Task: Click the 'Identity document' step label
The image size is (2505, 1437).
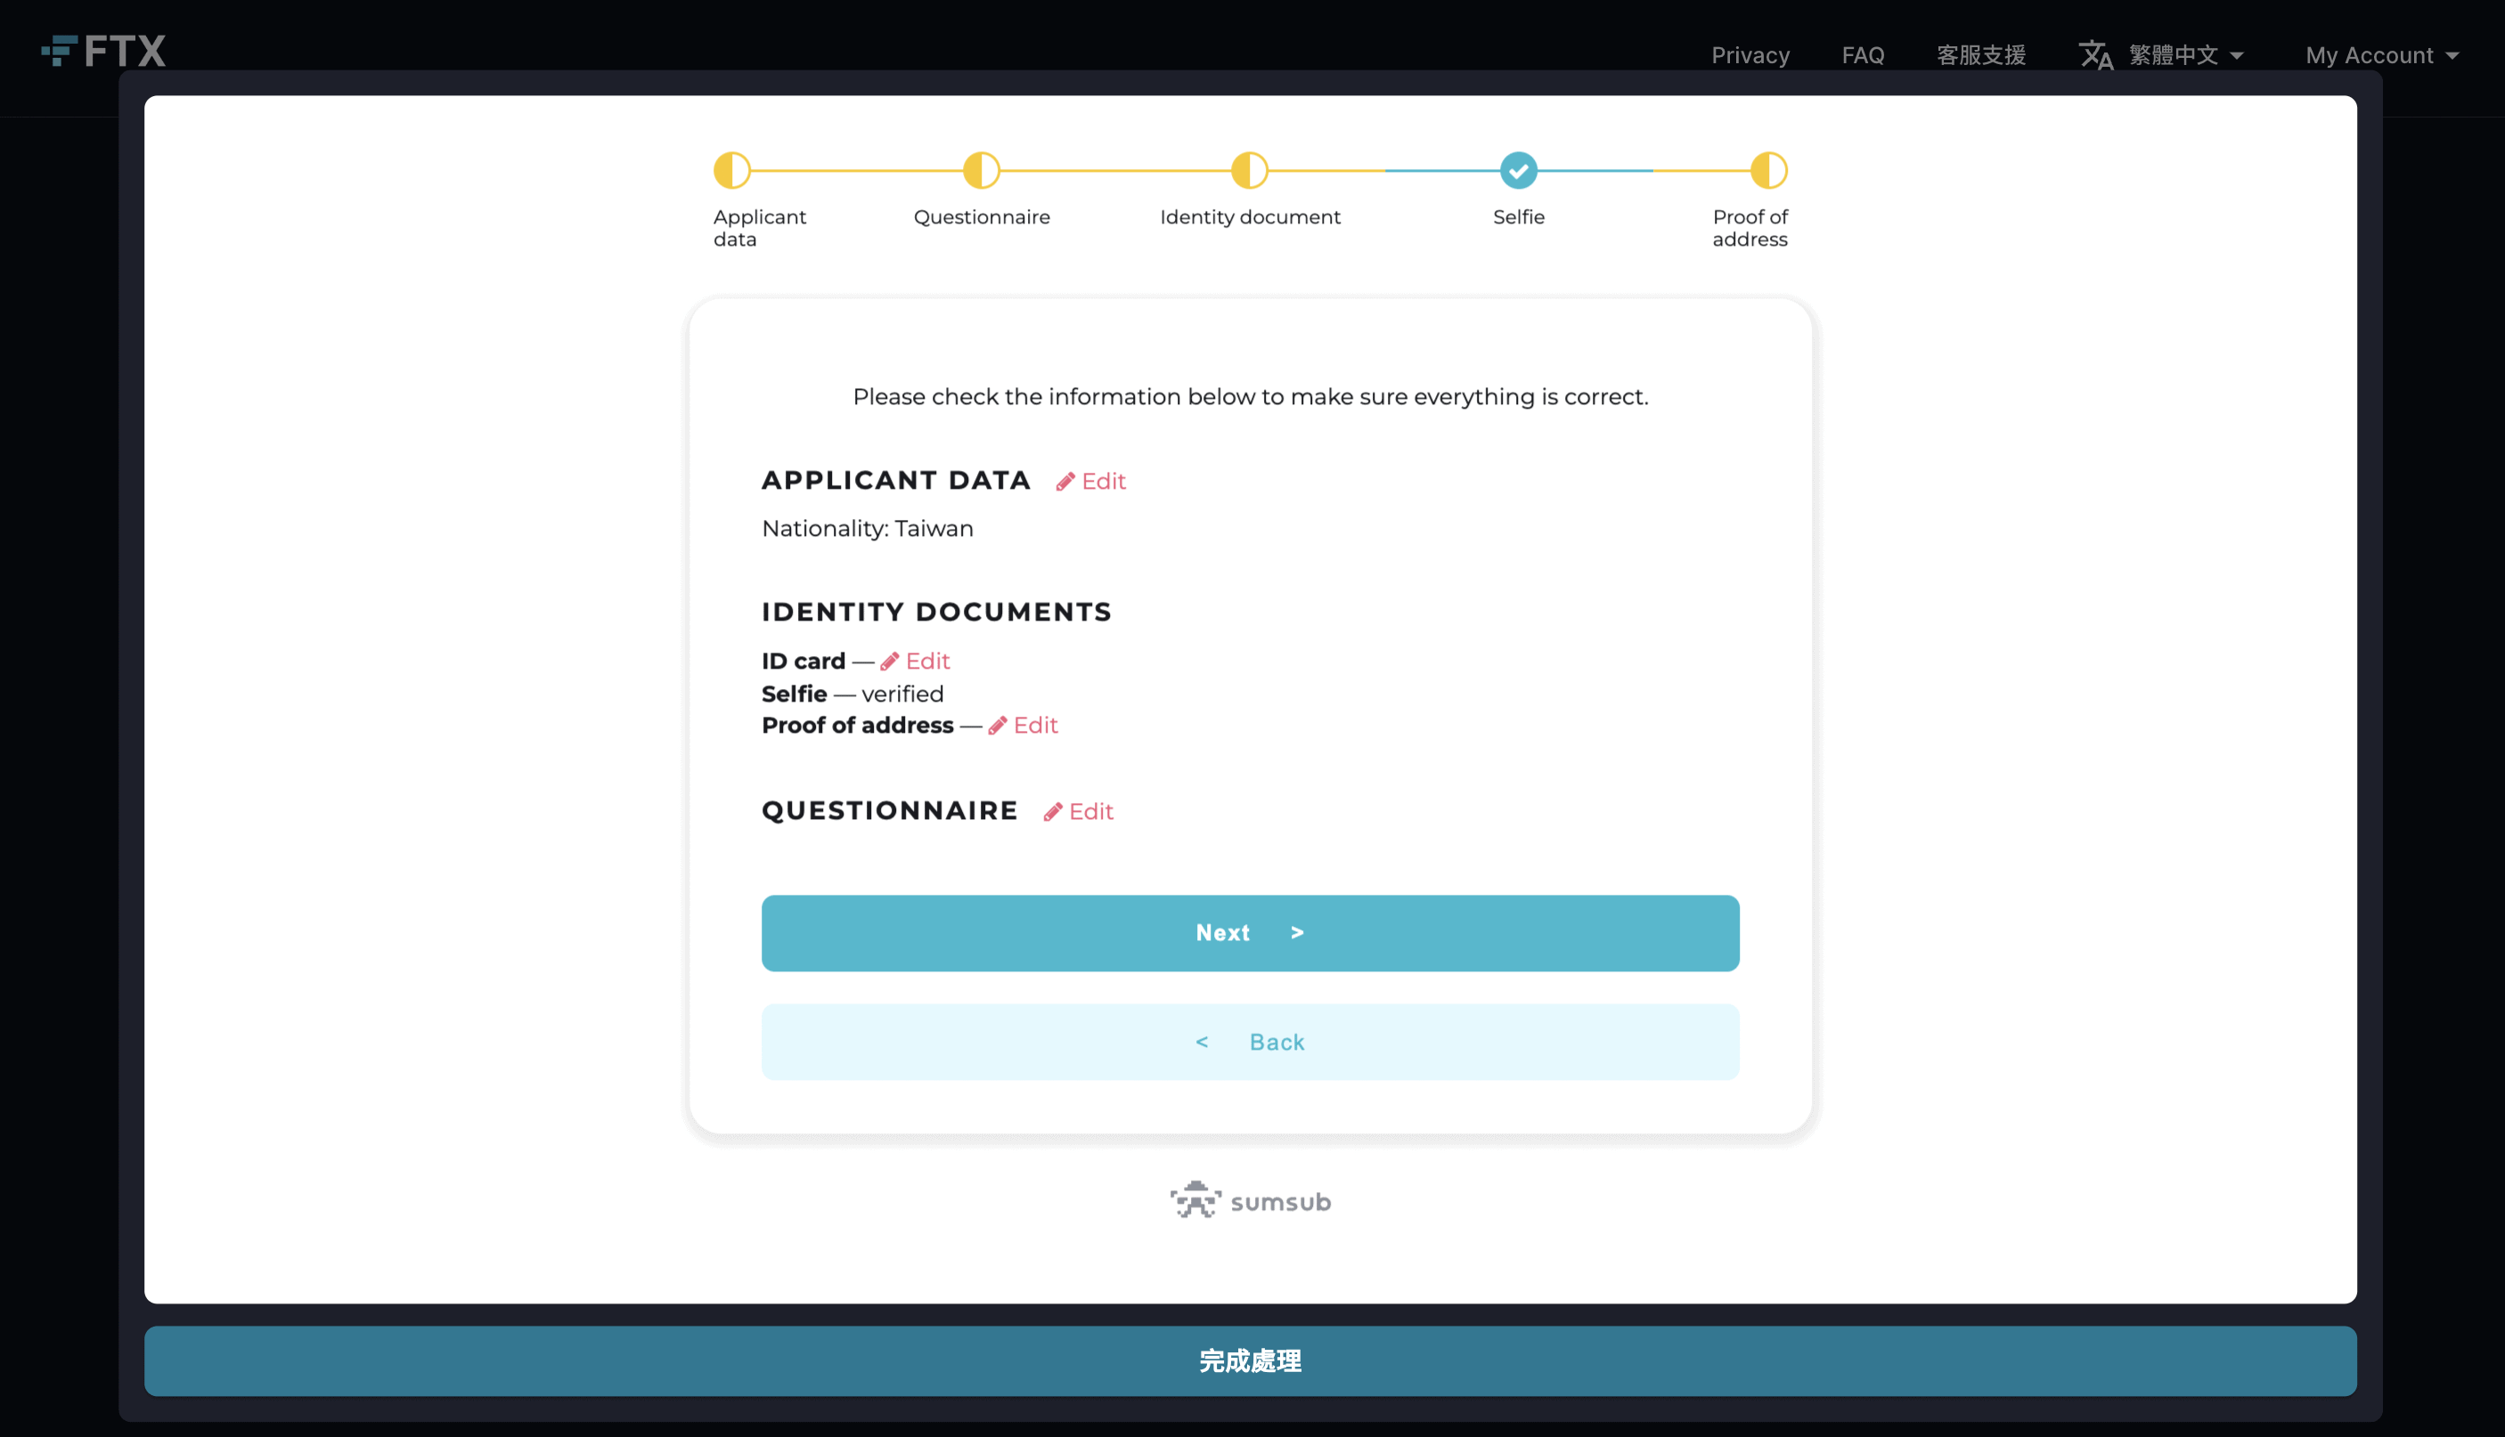Action: [1250, 217]
